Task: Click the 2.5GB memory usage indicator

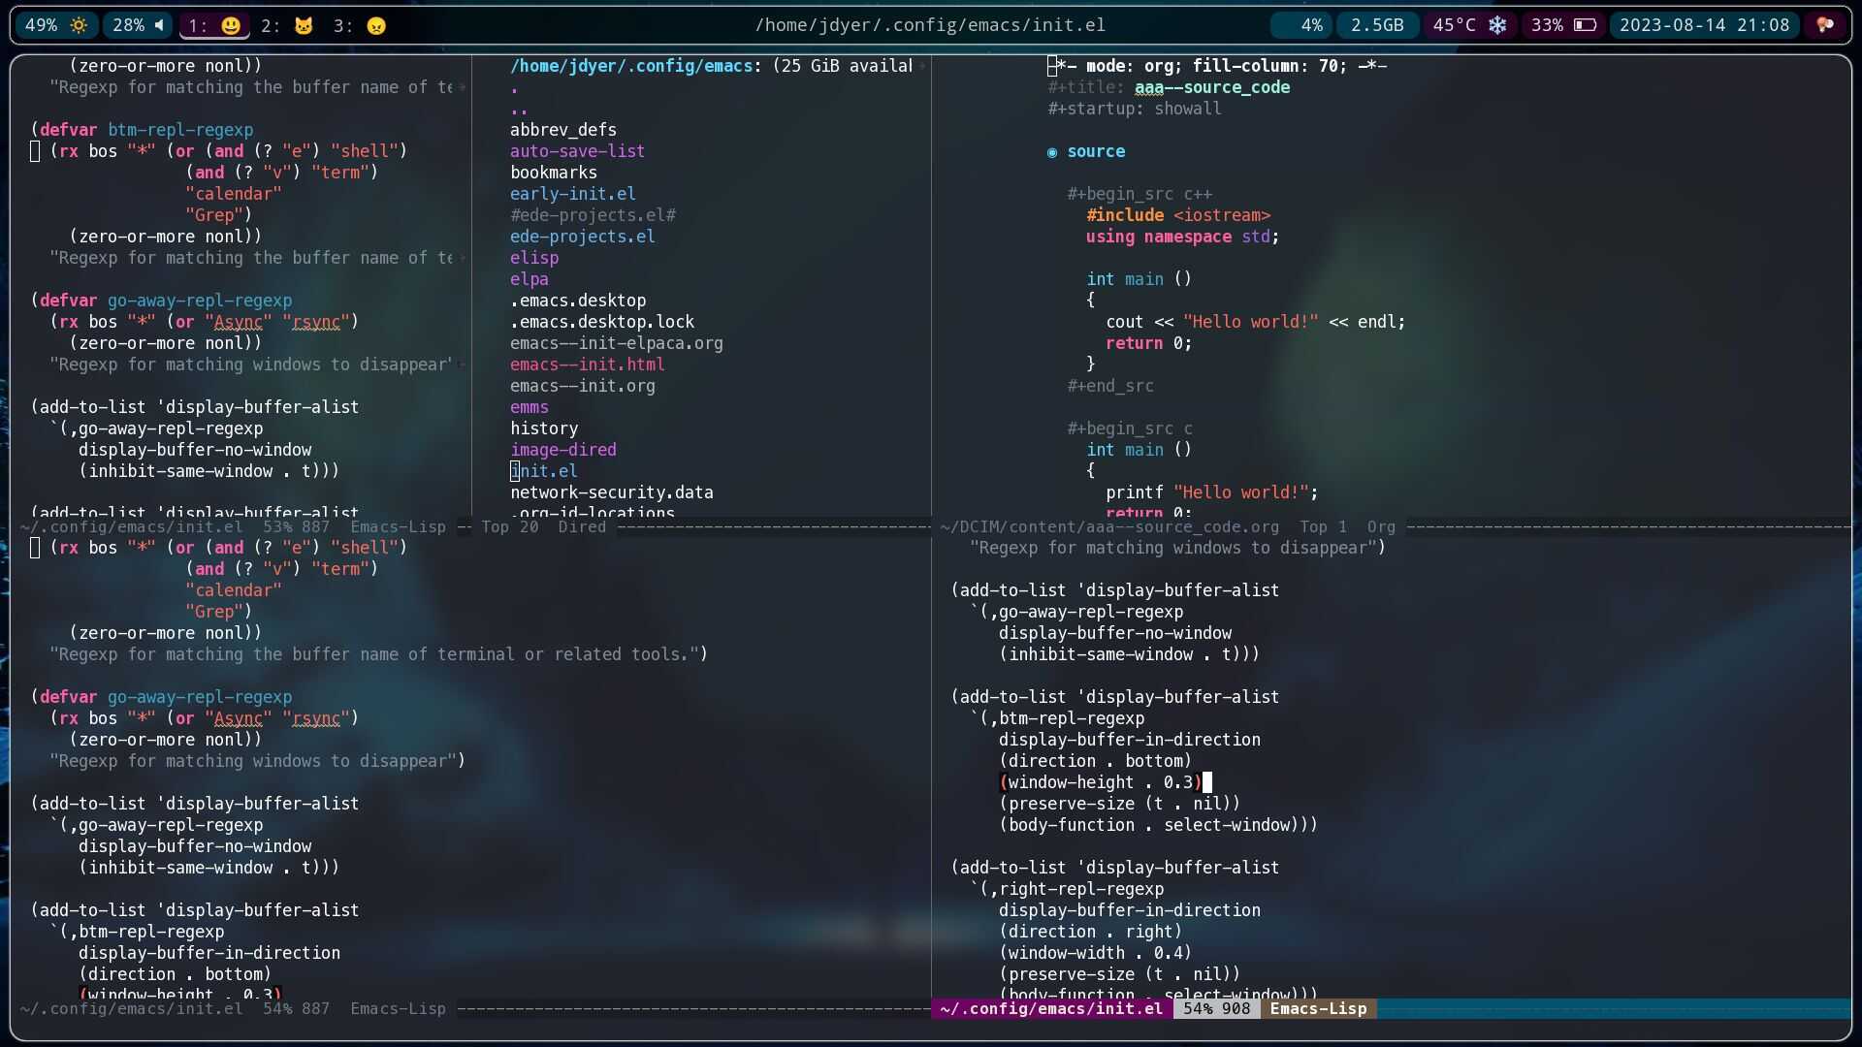Action: coord(1377,25)
